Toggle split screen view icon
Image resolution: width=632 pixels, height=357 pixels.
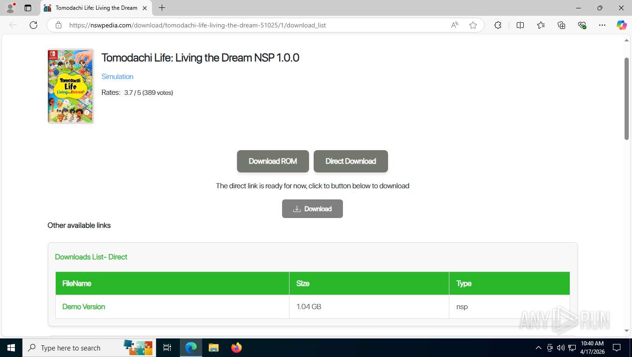coord(520,25)
